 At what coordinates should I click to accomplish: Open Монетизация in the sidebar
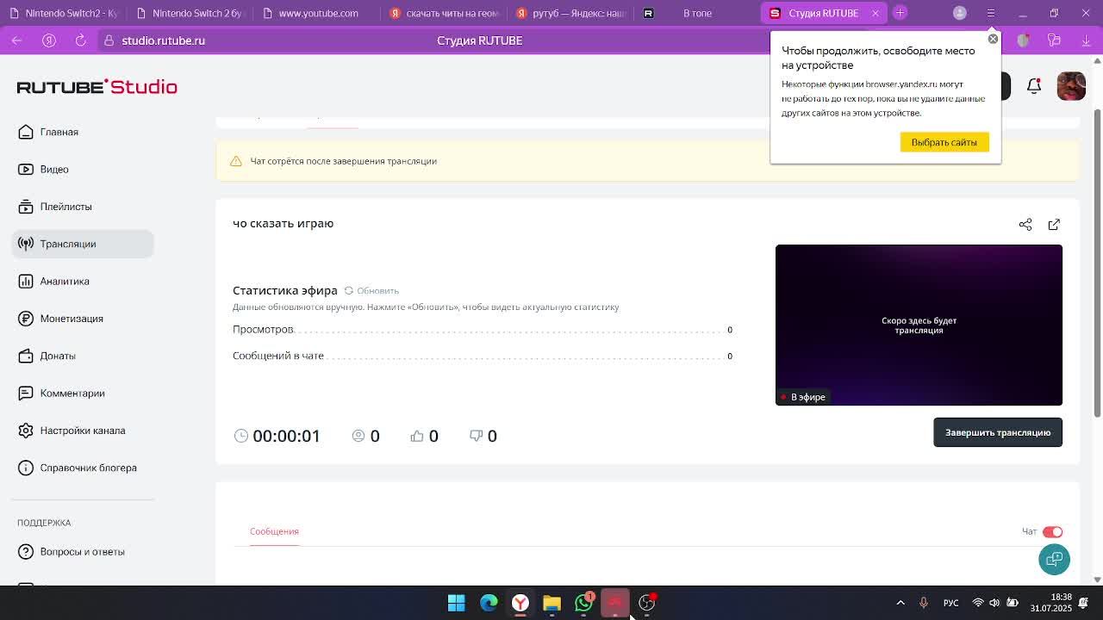[x=83, y=319]
